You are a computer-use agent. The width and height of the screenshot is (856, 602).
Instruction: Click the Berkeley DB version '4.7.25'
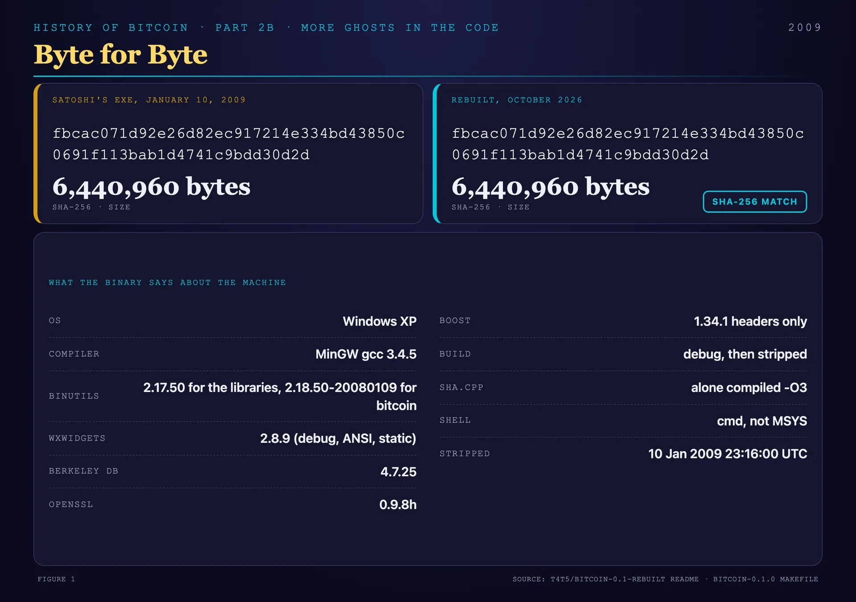(398, 472)
